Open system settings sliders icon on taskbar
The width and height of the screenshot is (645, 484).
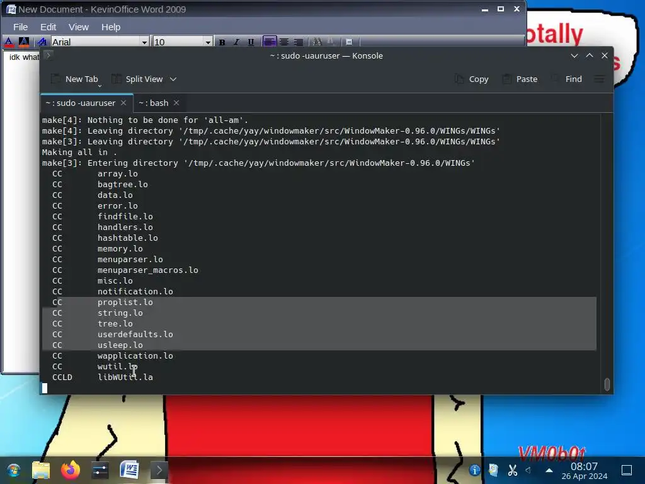100,470
